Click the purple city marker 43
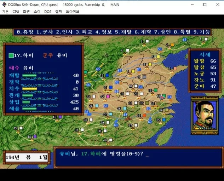 [60, 117]
